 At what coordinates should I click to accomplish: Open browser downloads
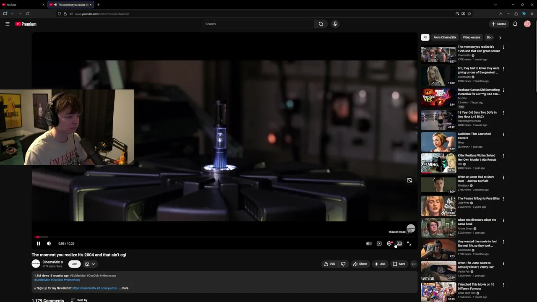click(501, 13)
